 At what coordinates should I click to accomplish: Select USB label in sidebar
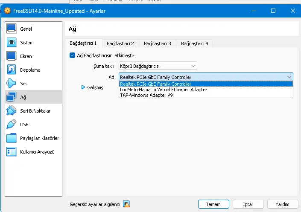[24, 125]
